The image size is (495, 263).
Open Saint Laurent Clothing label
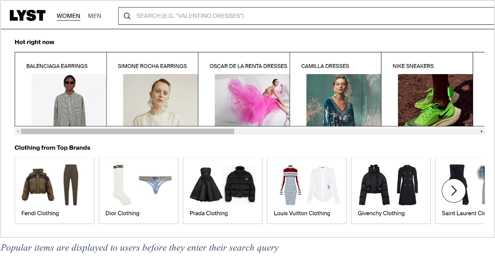[x=463, y=213]
